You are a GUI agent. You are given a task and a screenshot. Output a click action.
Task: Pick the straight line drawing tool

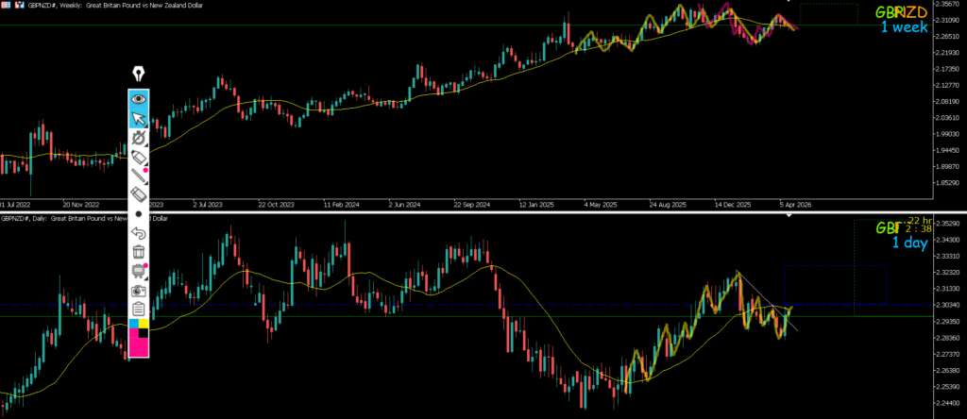pos(139,176)
